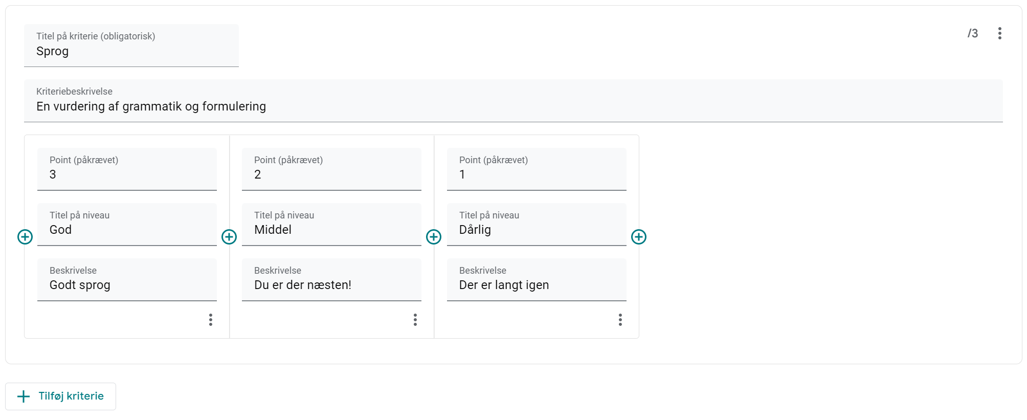Open the Middel level options menu
Screen dimensions: 1027x420
click(x=415, y=320)
